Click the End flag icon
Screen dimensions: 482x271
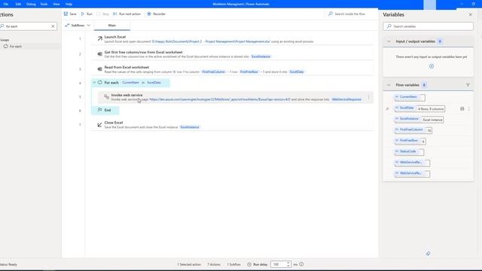point(99,110)
